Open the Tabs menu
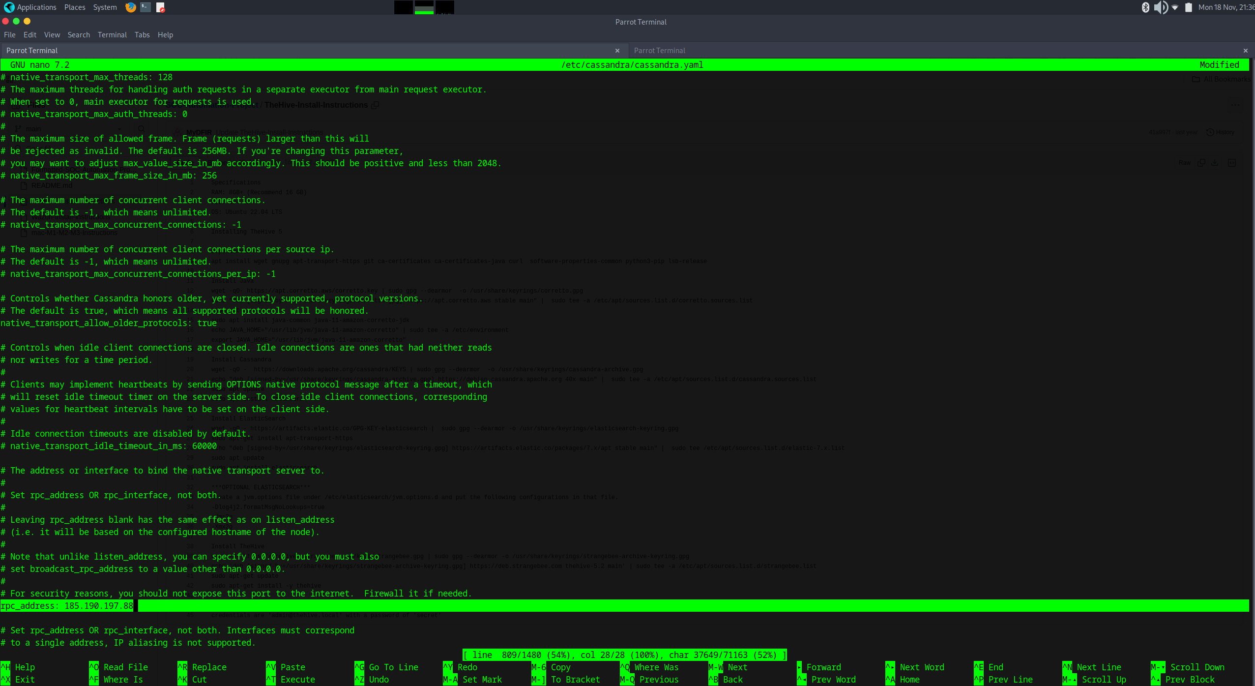 (x=142, y=35)
